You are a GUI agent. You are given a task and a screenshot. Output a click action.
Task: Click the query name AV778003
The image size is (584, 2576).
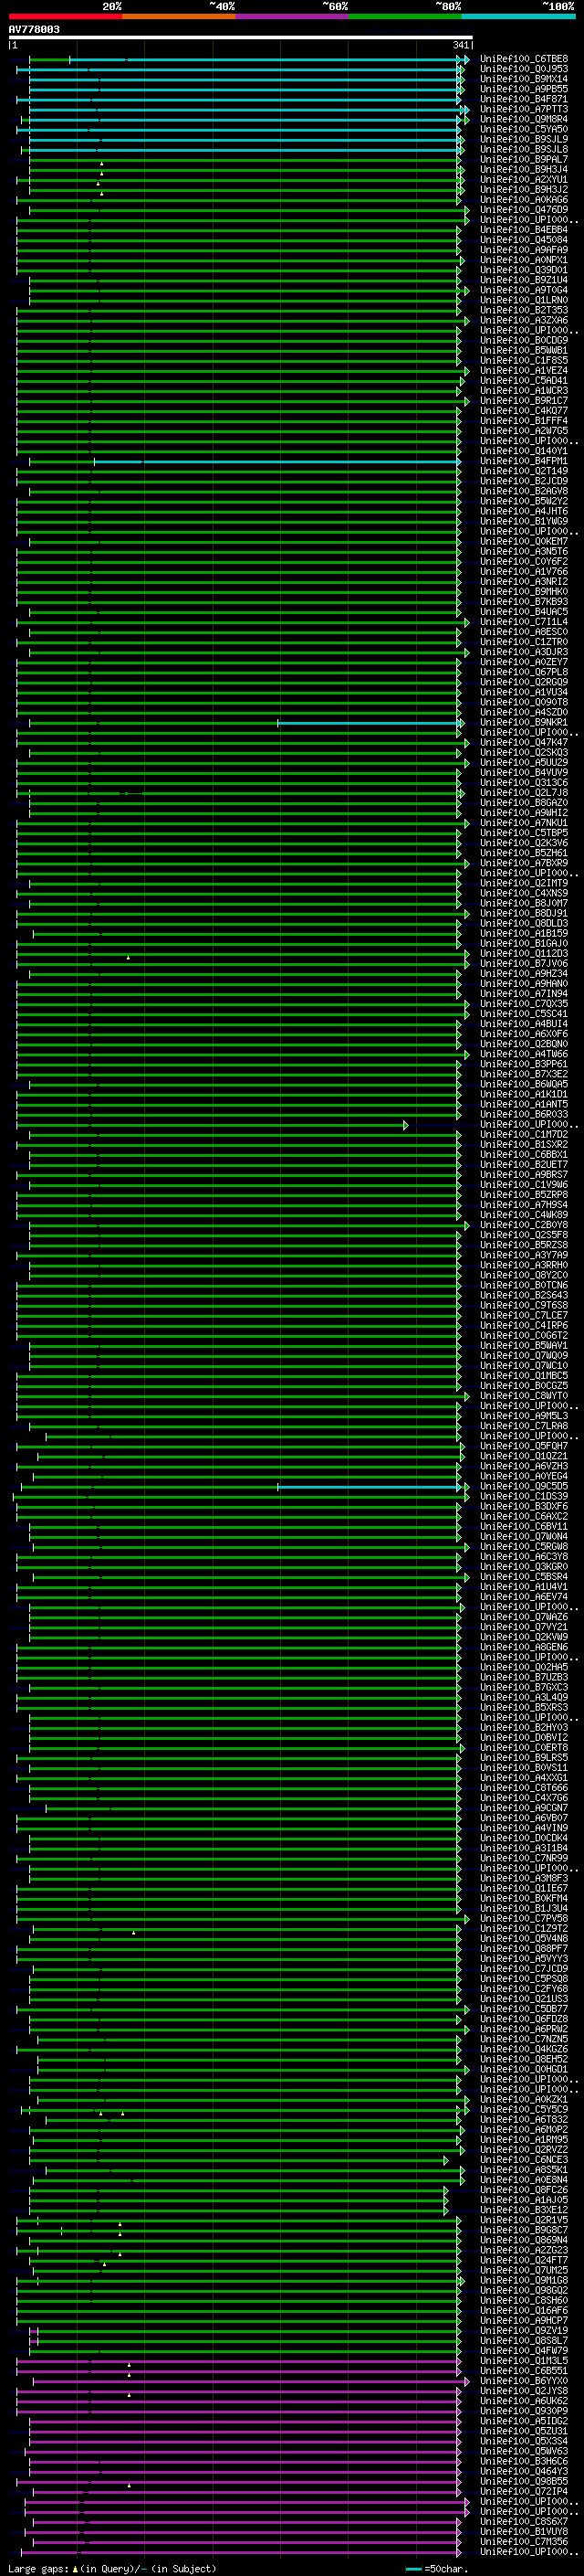[34, 30]
